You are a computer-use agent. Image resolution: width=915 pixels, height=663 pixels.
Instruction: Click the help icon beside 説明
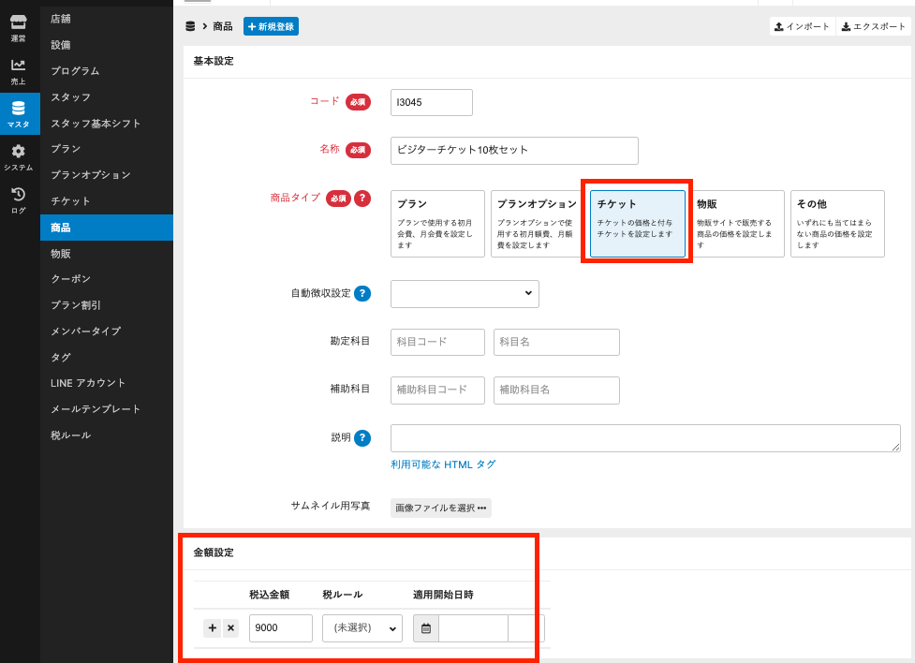(362, 437)
